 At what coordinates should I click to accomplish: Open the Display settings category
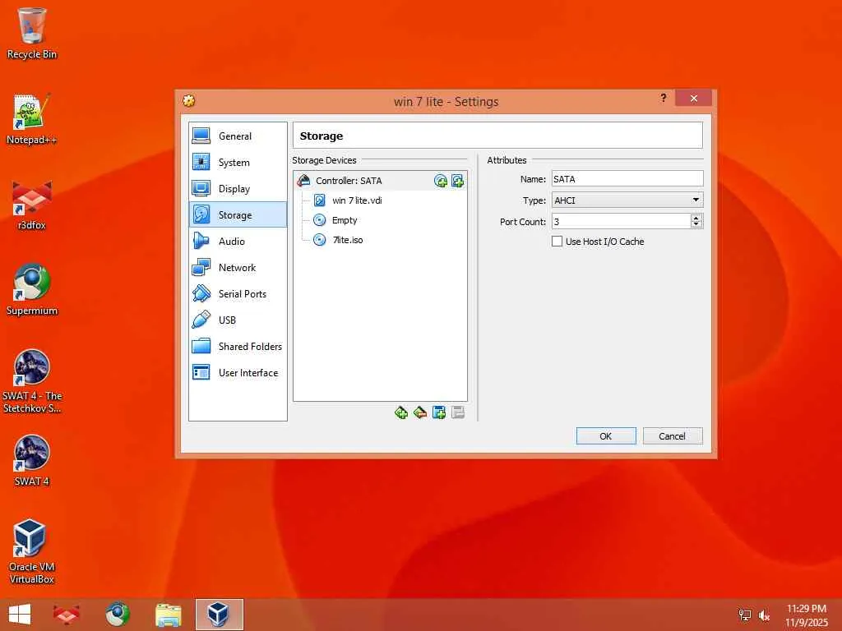[238, 188]
